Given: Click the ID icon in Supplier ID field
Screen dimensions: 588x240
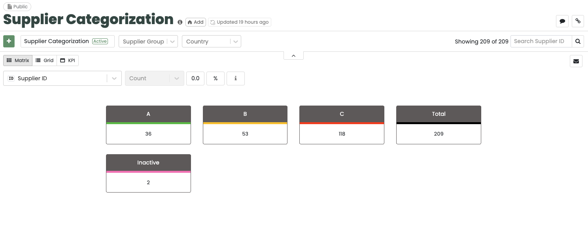Looking at the screenshot, I should click(x=11, y=78).
